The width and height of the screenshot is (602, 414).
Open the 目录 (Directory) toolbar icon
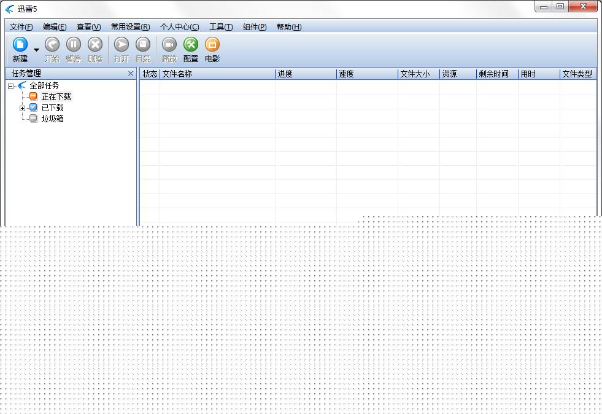pyautogui.click(x=142, y=45)
